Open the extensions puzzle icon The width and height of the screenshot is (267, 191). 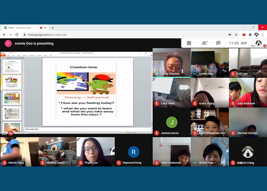click(x=250, y=35)
